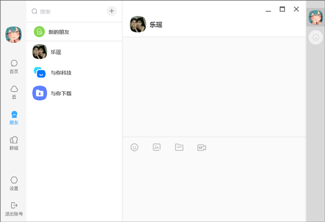Viewport: 325px width, 222px height.
Task: Open the 云 cloud section
Action: click(14, 92)
